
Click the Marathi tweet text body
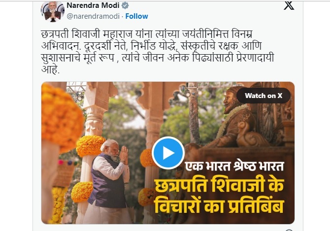(x=158, y=52)
